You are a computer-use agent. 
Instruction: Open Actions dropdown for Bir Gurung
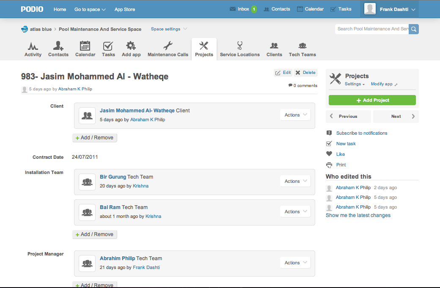295,181
